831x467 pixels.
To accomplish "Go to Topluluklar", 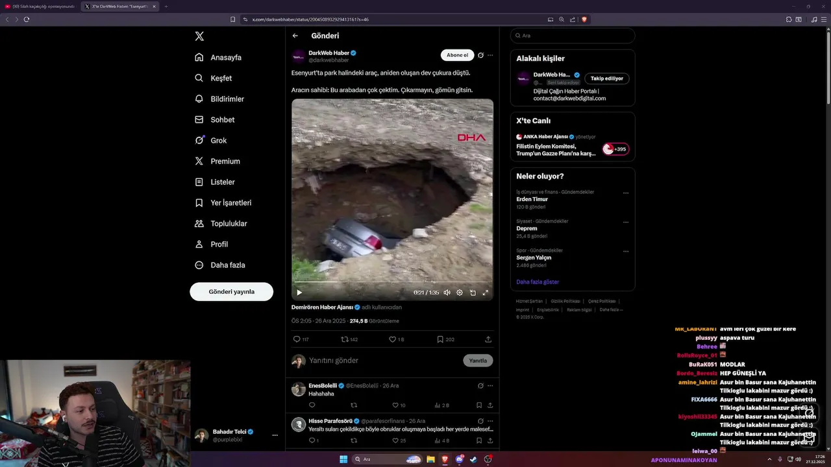I will (x=221, y=223).
